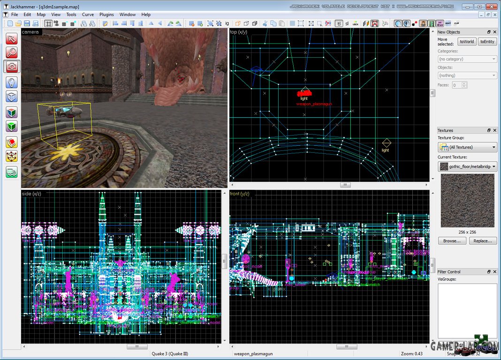Image resolution: width=501 pixels, height=360 pixels.
Task: Align objects to the left edge
Action: point(116,23)
